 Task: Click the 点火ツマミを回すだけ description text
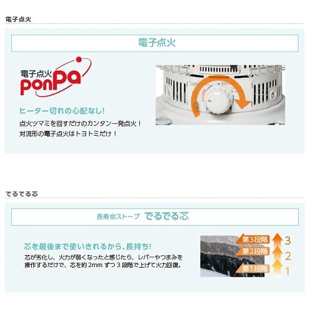coord(80,123)
